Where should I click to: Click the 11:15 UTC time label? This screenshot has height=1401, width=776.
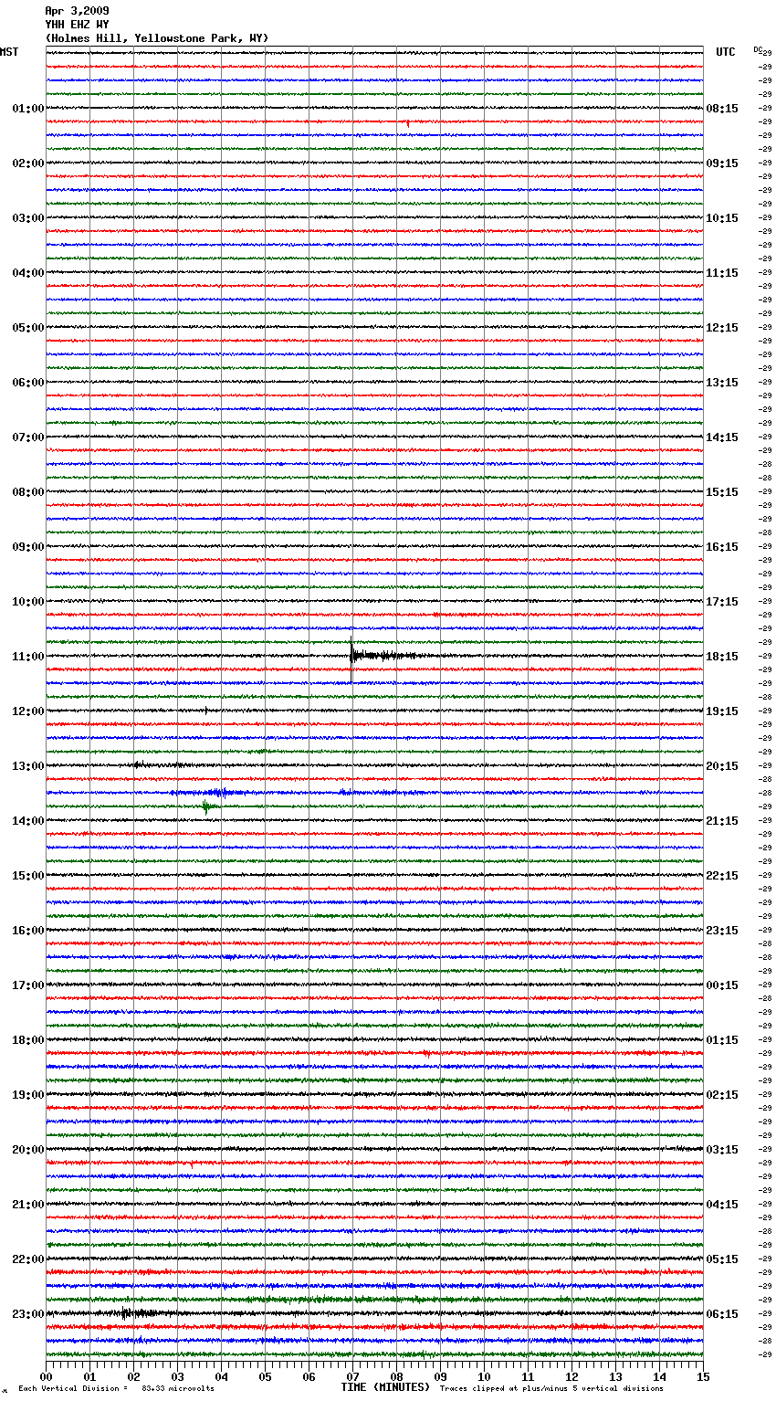coord(722,273)
